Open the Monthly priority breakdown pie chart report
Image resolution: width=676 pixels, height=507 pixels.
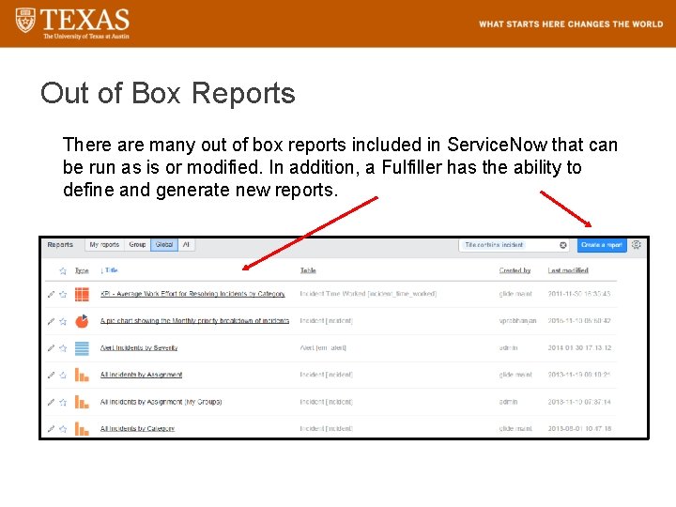194,321
